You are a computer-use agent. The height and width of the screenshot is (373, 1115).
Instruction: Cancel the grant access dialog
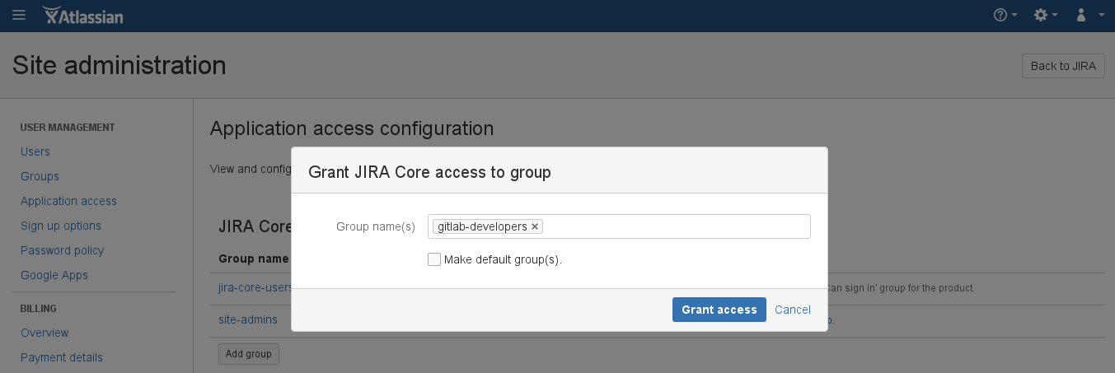click(x=792, y=310)
